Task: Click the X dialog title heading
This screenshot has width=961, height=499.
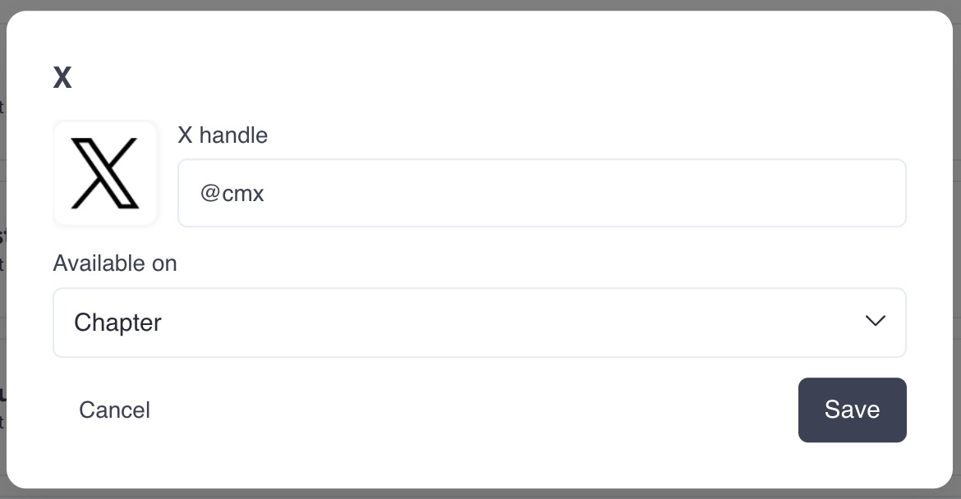Action: tap(62, 77)
